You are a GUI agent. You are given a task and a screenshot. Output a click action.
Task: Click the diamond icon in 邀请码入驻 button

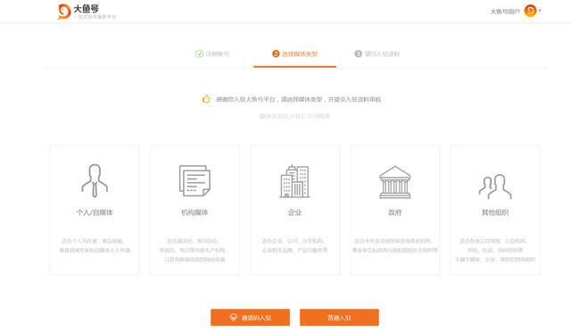[x=234, y=318]
